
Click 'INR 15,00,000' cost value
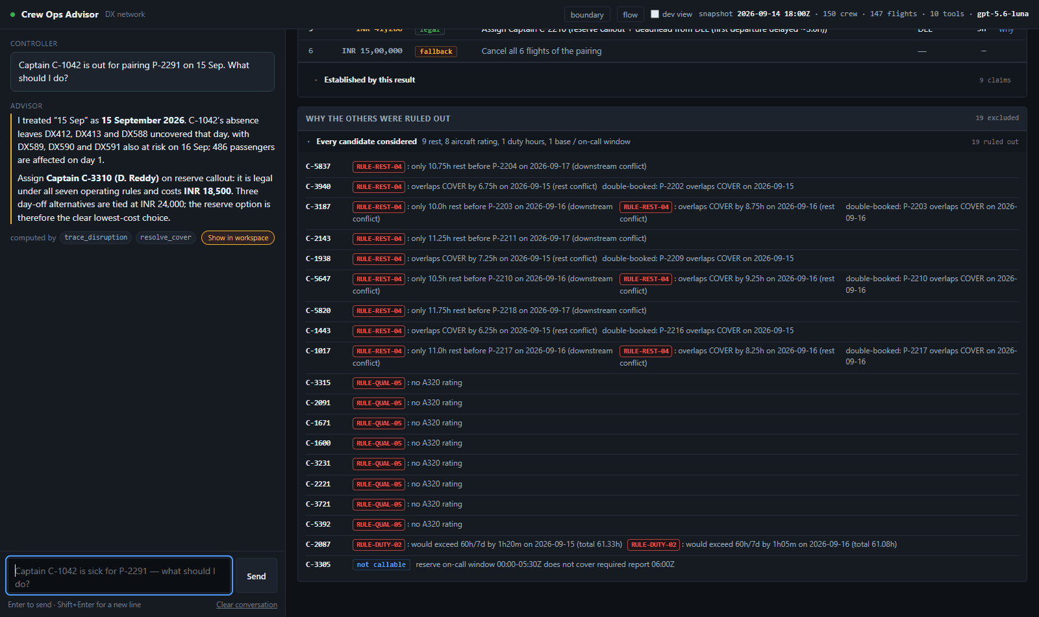tap(372, 51)
